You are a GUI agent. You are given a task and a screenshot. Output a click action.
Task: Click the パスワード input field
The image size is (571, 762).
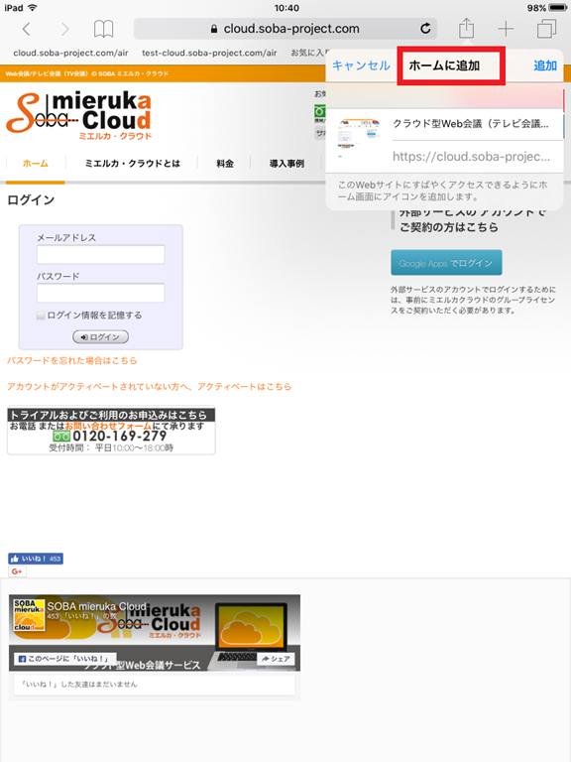[101, 293]
